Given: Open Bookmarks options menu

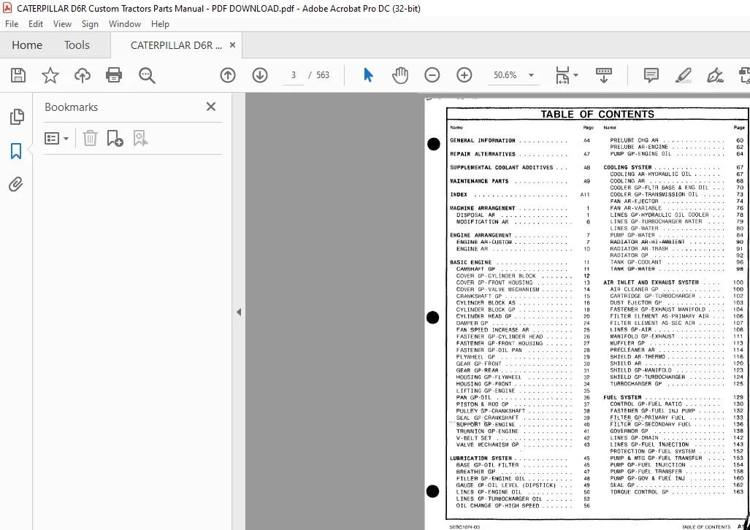Looking at the screenshot, I should coord(56,139).
